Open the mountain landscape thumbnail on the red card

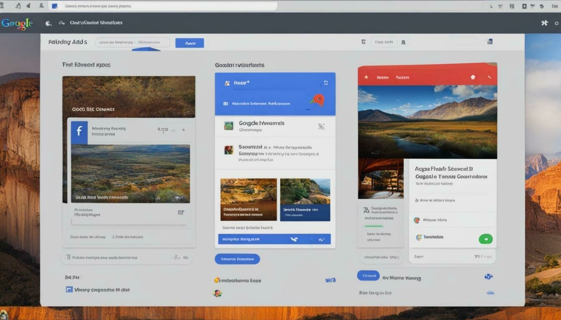pyautogui.click(x=427, y=121)
